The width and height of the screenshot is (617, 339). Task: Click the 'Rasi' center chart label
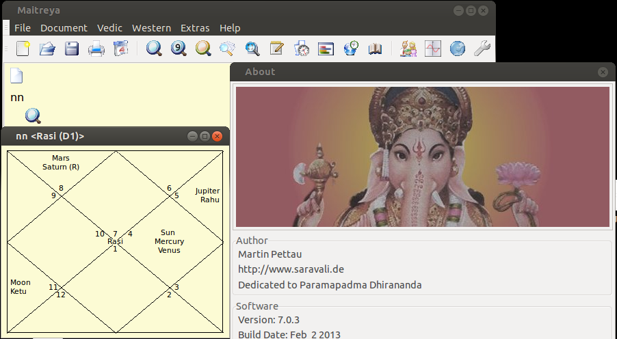(115, 241)
